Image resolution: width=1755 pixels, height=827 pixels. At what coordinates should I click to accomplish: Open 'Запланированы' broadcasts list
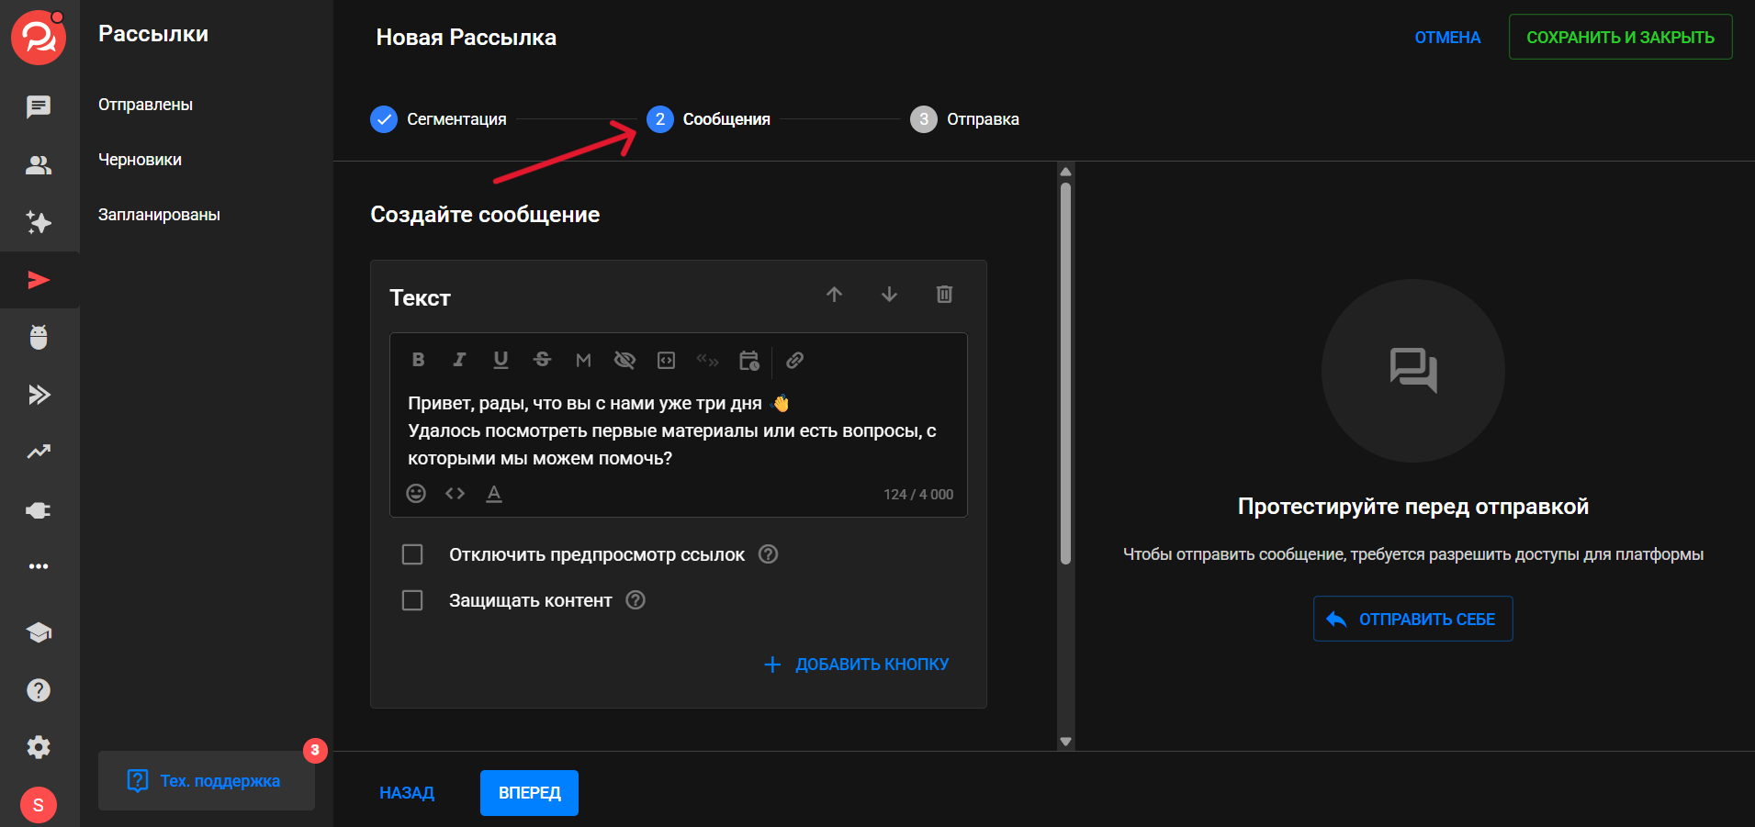click(x=159, y=215)
